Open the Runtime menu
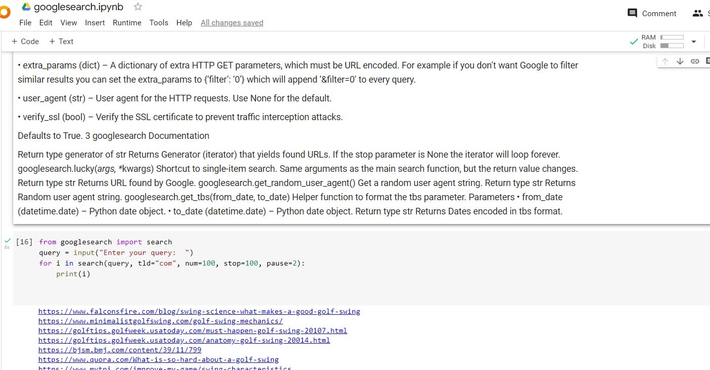Viewport: 710px width, 370px height. coord(127,23)
